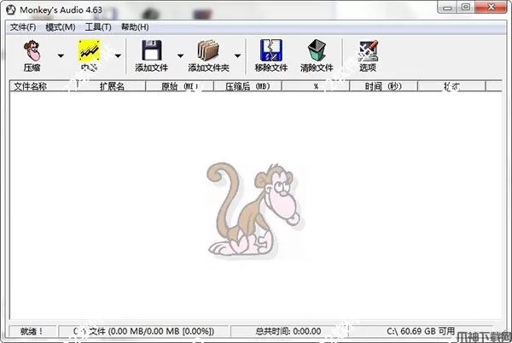The height and width of the screenshot is (343, 512).
Task: Open the 模式(M) menu
Action: (x=61, y=27)
